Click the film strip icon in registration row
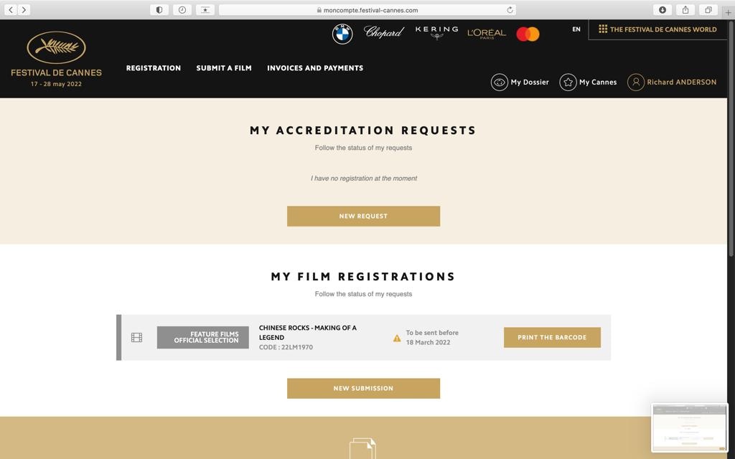This screenshot has width=735, height=459. tap(137, 337)
